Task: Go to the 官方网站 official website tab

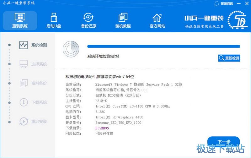Action: tap(157, 20)
